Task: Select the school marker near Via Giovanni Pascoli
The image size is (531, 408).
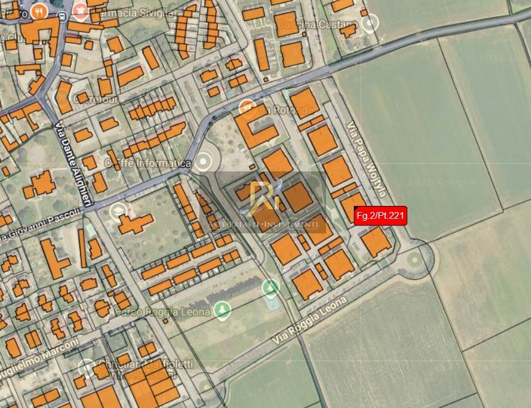Action: click(118, 211)
